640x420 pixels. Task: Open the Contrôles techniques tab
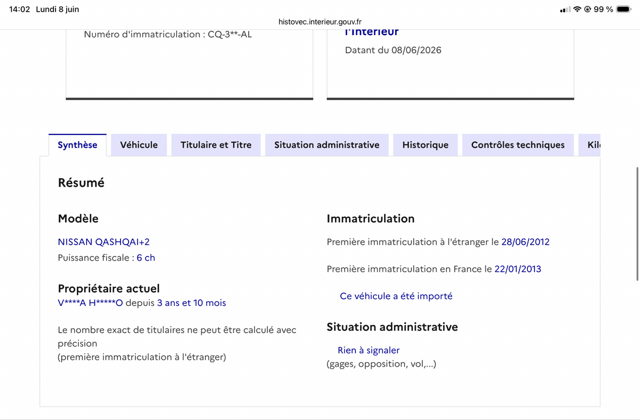click(x=518, y=145)
